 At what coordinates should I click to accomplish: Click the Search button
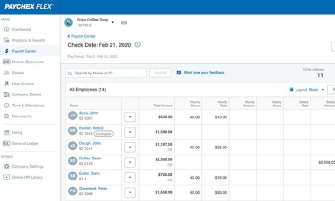click(160, 73)
